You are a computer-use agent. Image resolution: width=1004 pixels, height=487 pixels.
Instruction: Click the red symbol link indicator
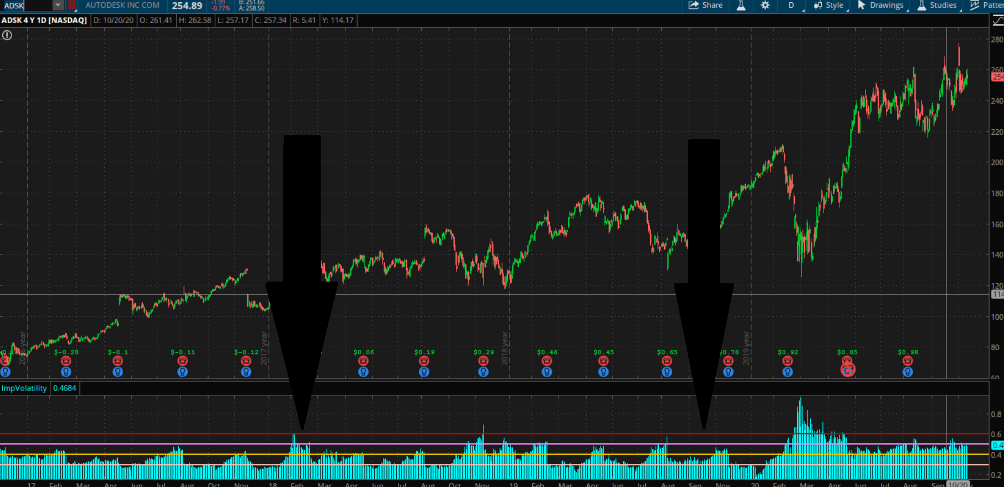point(72,6)
